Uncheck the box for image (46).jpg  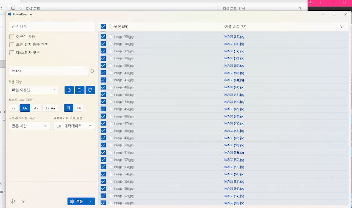(x=103, y=116)
